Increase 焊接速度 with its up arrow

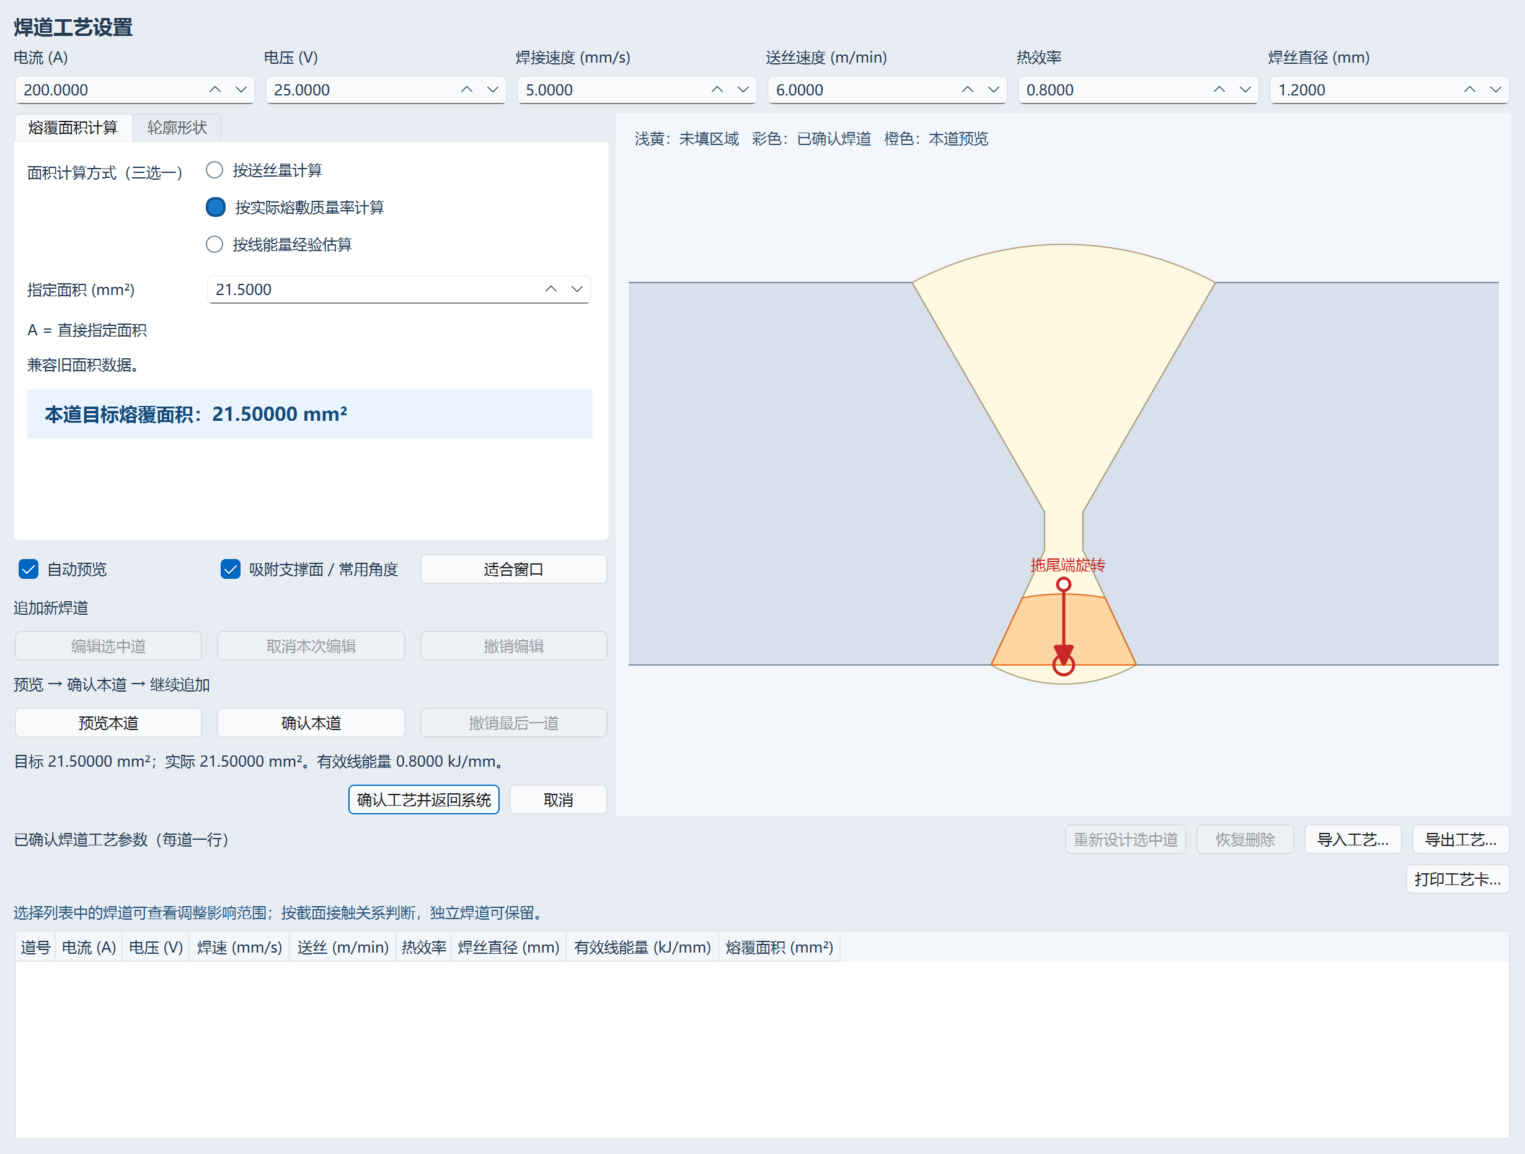pos(717,90)
